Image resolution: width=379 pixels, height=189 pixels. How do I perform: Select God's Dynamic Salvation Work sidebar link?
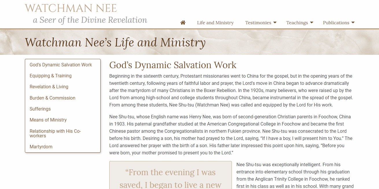61,65
